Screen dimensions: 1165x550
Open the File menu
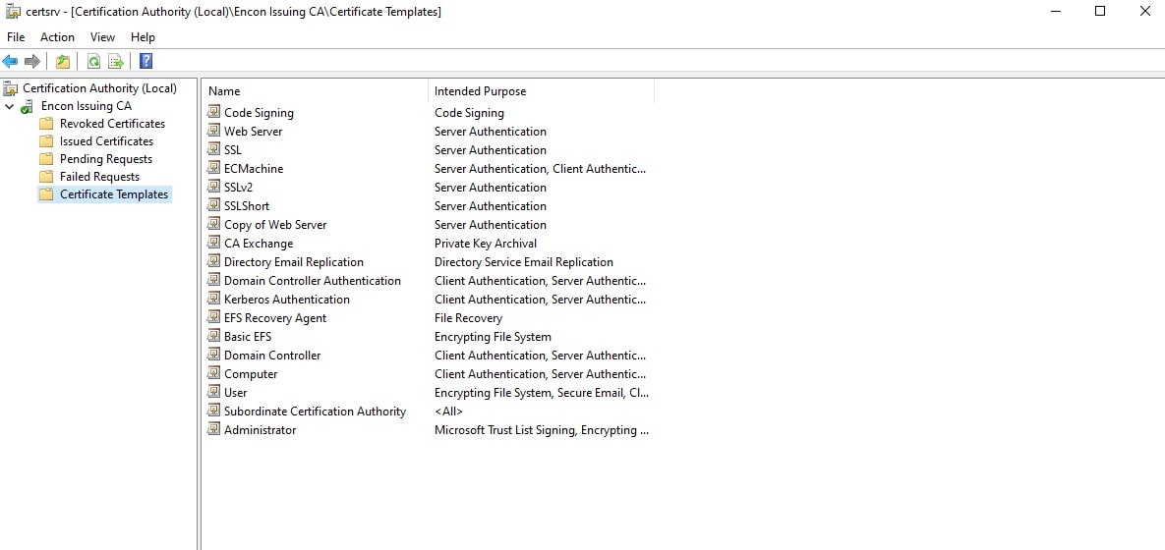point(16,37)
